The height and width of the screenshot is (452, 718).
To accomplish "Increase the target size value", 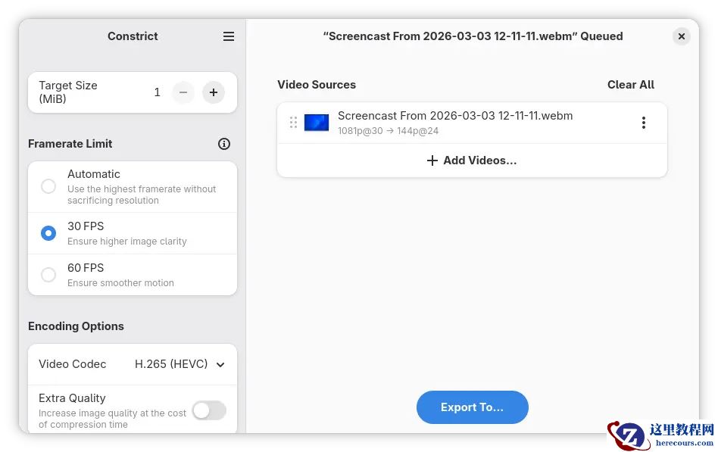I will pyautogui.click(x=214, y=92).
